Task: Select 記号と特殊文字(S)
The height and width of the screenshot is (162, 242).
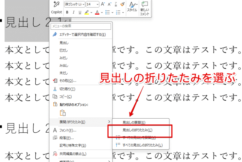Action: (x=81, y=145)
